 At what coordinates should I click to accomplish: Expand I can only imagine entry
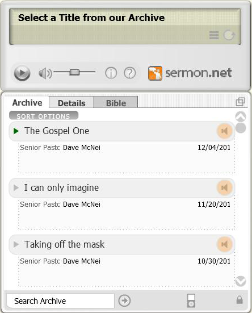point(121,188)
